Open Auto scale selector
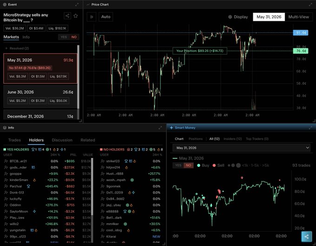The height and width of the screenshot is (246, 316). (106, 17)
